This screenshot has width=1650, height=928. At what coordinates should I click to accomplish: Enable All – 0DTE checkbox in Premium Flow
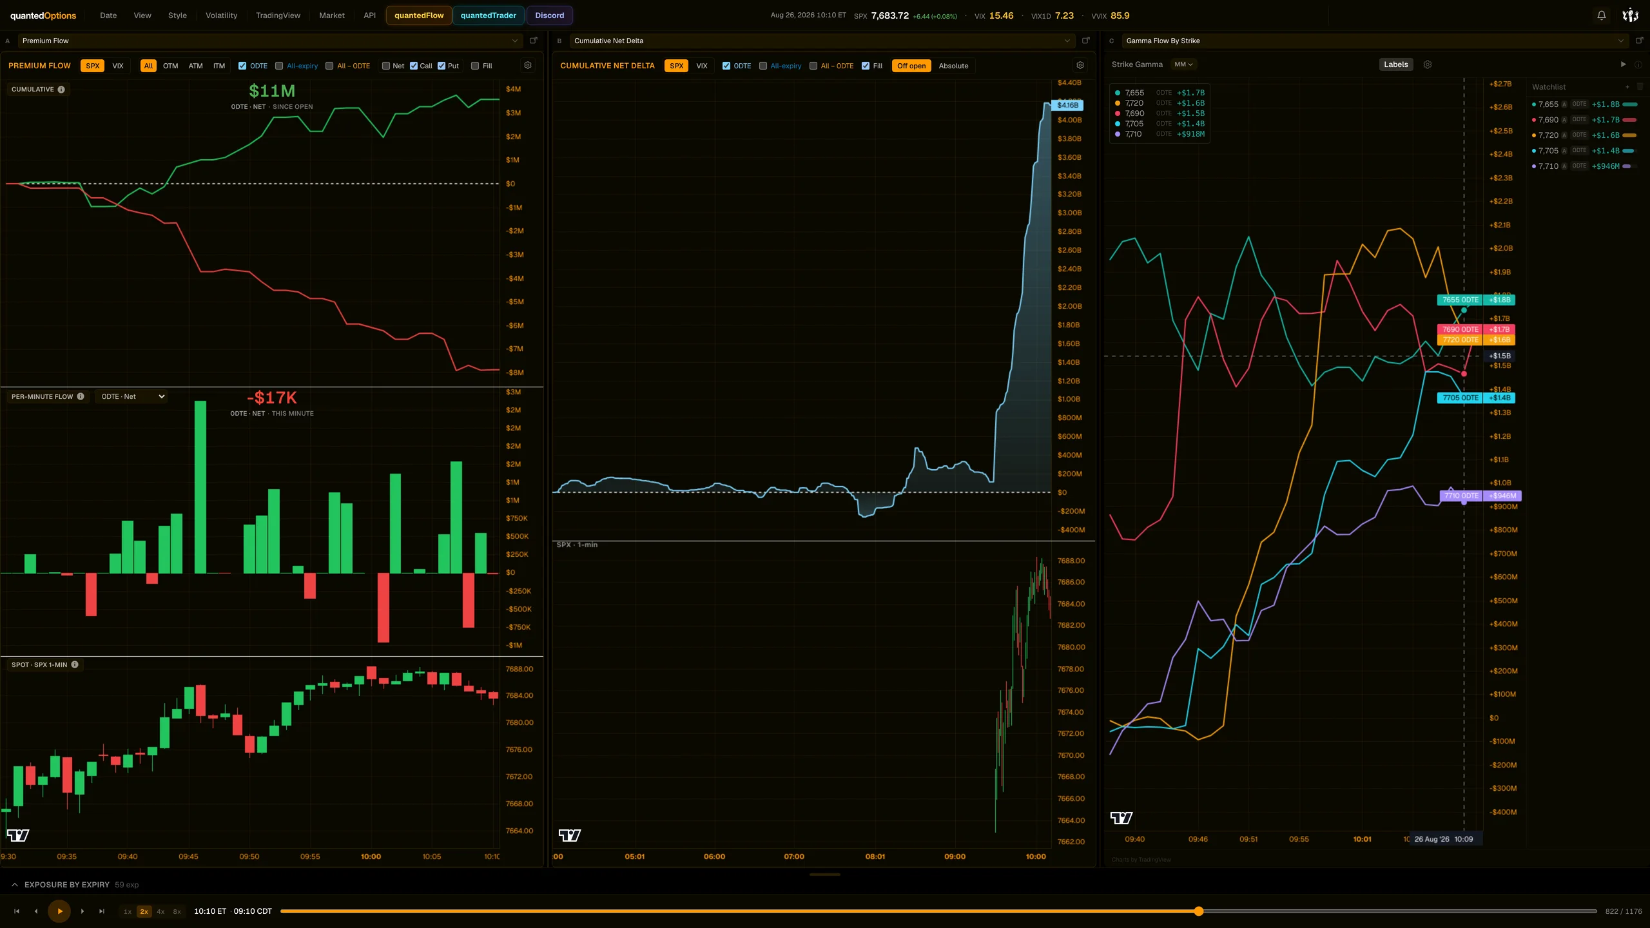tap(329, 66)
